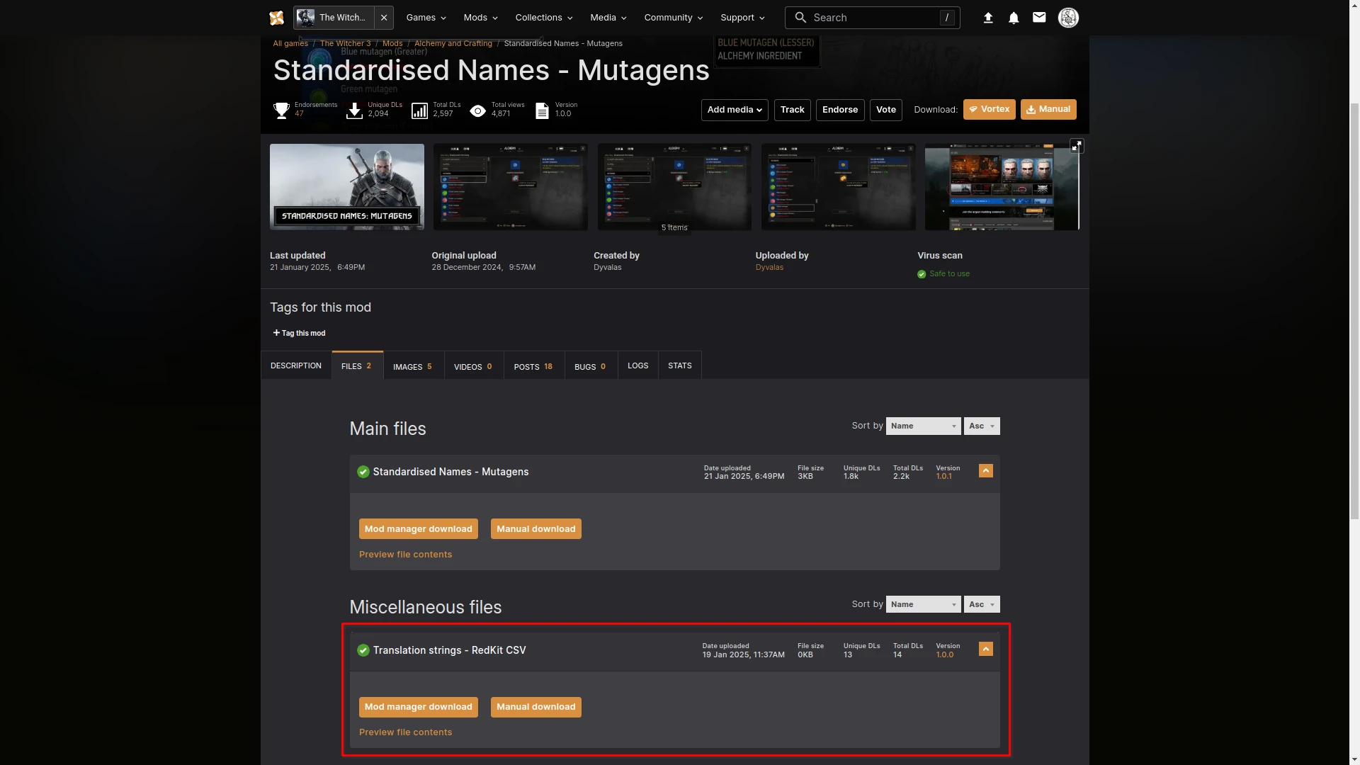Click the Total DLs bar chart icon

coord(419,110)
